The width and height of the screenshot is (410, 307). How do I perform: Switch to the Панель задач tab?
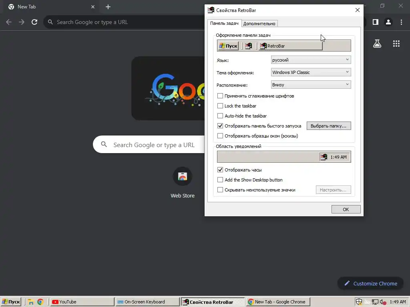[x=224, y=23]
